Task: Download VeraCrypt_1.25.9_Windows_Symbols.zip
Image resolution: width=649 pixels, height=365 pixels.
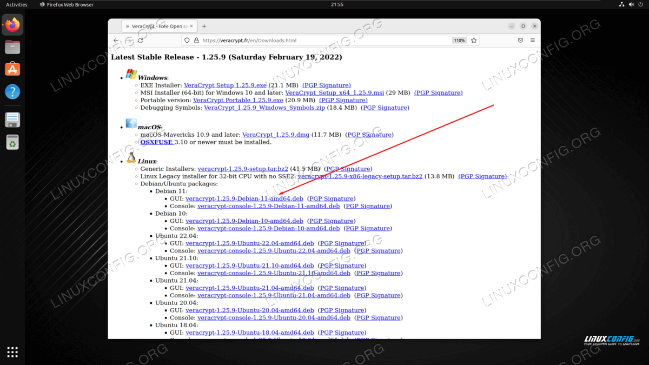Action: pyautogui.click(x=264, y=108)
